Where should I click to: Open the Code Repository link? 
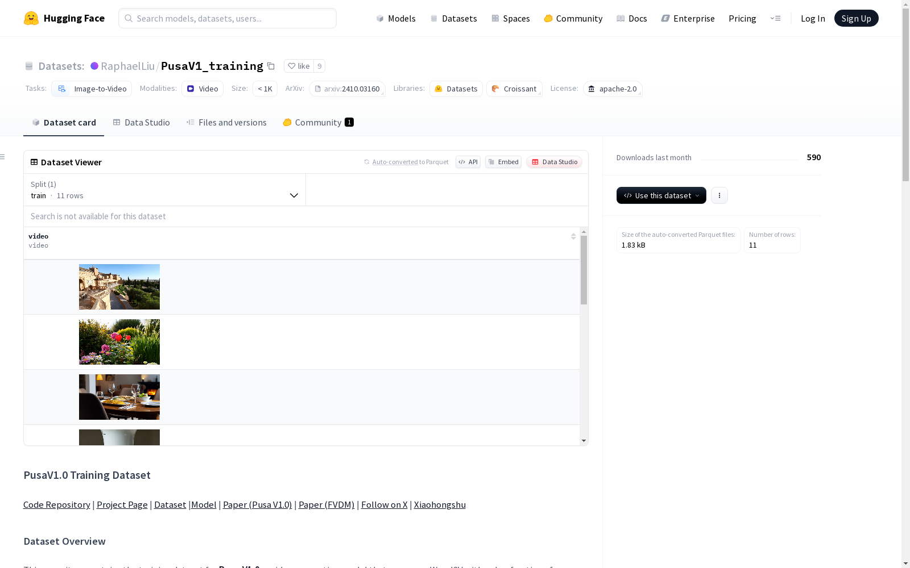[57, 504]
